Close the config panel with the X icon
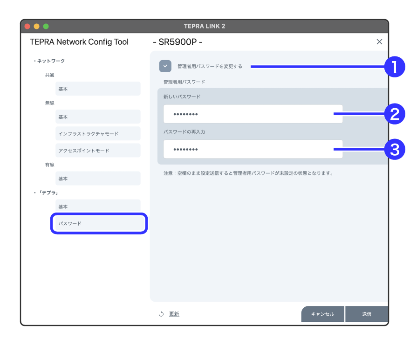The height and width of the screenshot is (346, 410). pos(379,42)
